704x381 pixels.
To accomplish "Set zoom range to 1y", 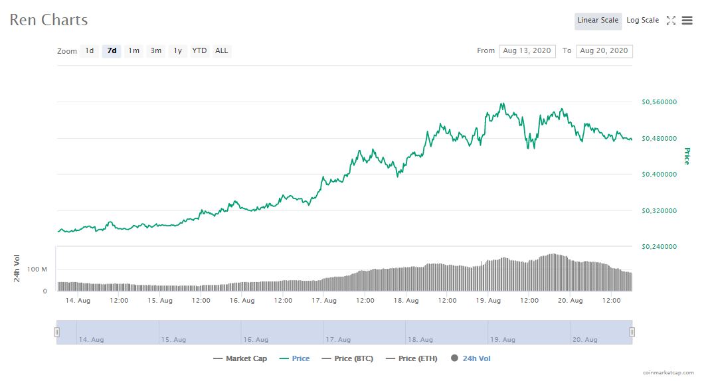I will click(178, 50).
